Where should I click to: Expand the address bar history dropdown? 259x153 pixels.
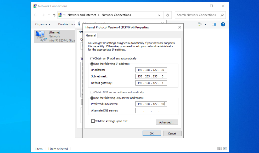click(159, 15)
